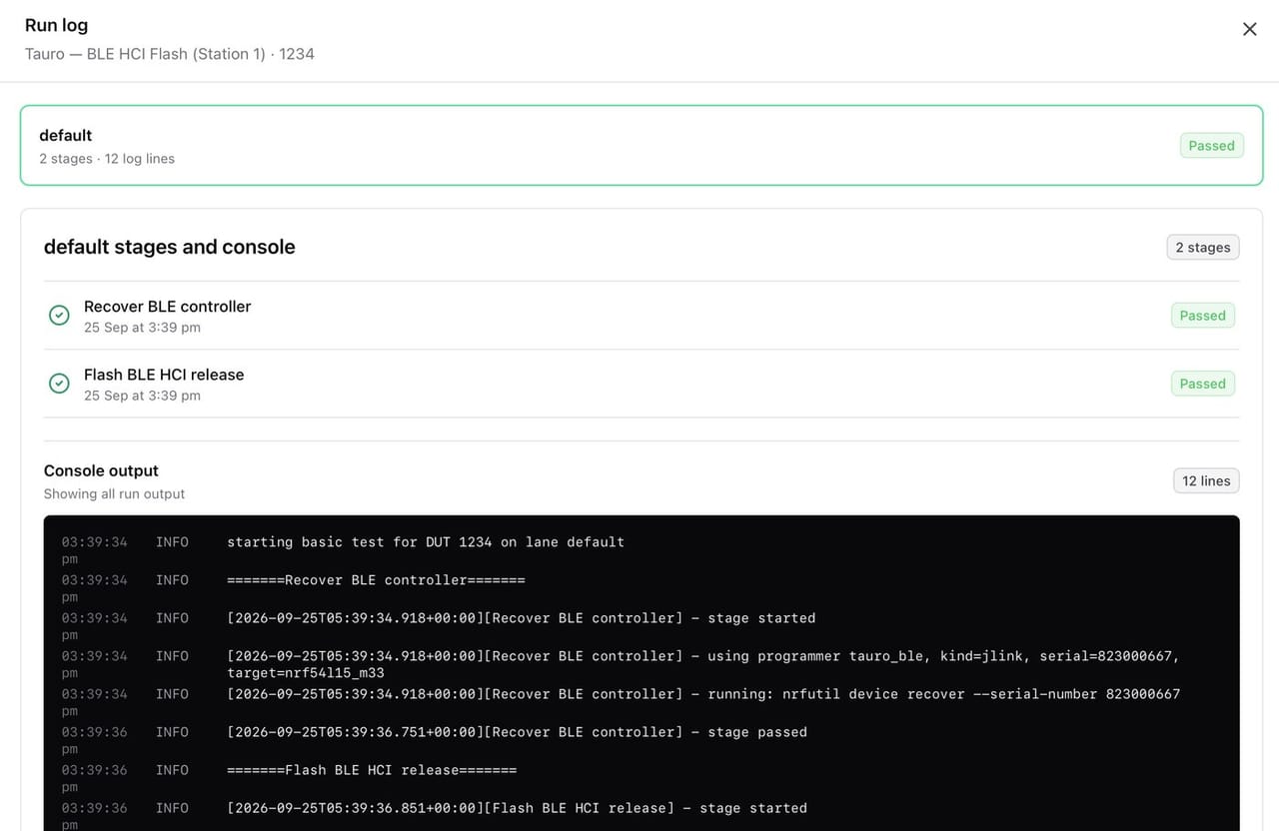
Task: Click the Passed badge for Flash BLE HCI release
Action: pos(1203,384)
